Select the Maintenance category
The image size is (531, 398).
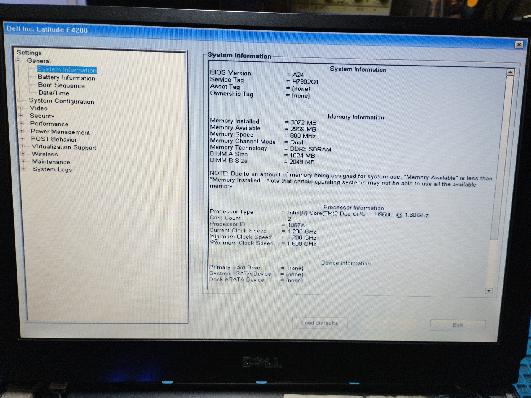[x=51, y=162]
